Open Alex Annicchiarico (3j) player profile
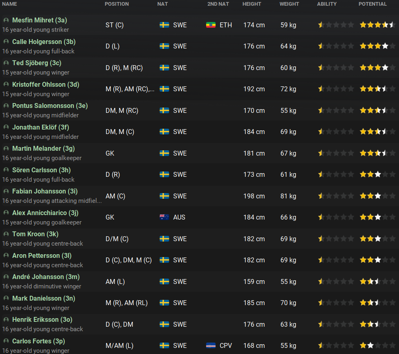The height and width of the screenshot is (354, 399). coord(45,213)
